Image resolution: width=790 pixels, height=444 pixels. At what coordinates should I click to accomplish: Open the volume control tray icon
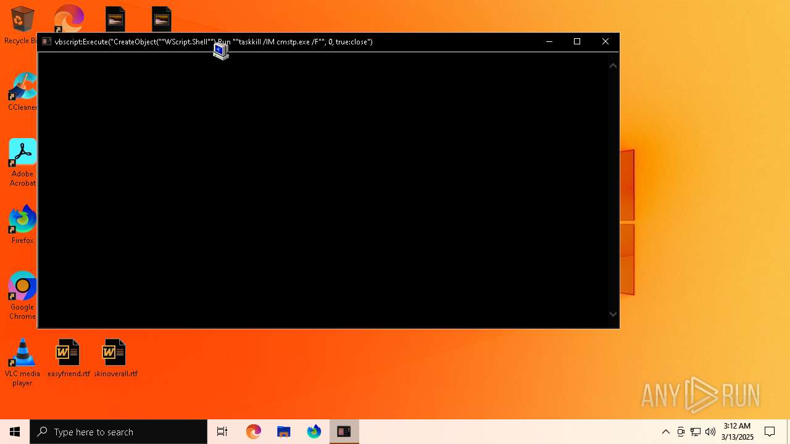(710, 432)
